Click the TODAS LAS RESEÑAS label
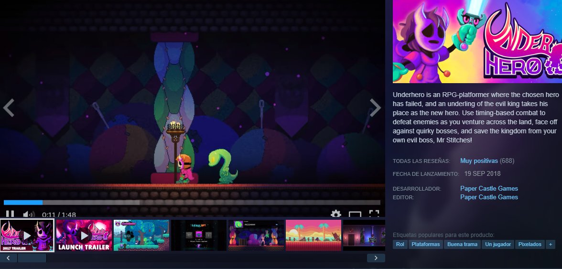This screenshot has height=269, width=562. click(x=421, y=161)
